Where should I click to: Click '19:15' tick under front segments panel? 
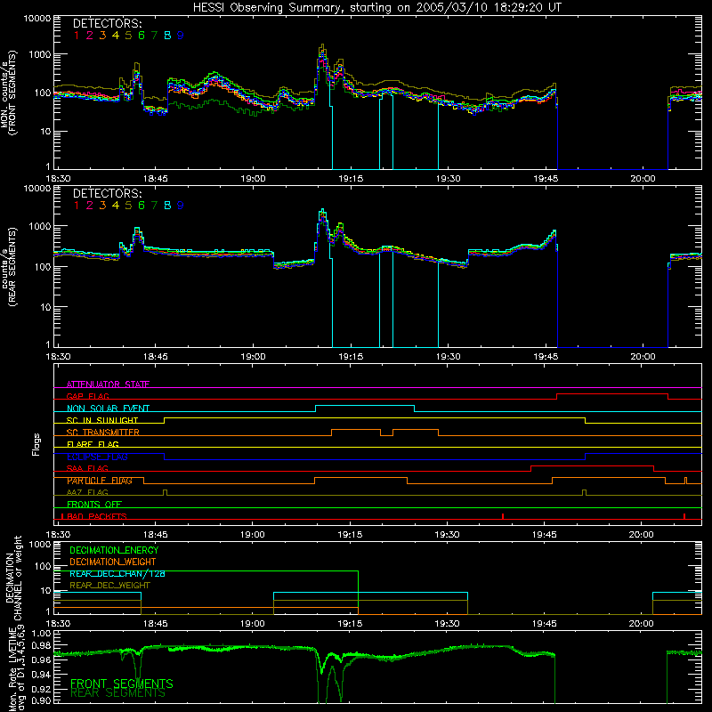[351, 179]
